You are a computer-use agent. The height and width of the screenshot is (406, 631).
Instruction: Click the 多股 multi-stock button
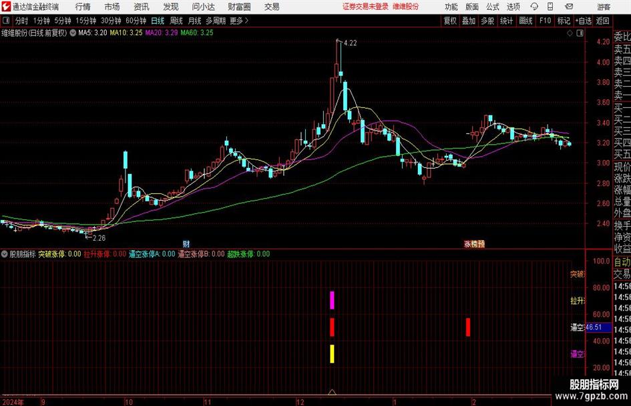click(487, 21)
